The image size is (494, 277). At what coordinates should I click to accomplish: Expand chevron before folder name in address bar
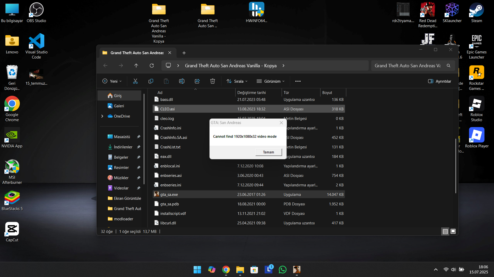point(178,66)
